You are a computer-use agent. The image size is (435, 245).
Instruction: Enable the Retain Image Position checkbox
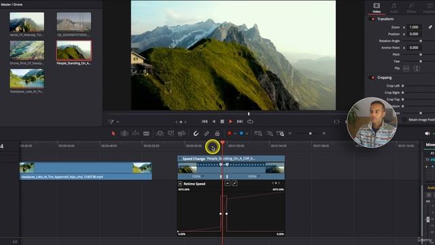404,120
